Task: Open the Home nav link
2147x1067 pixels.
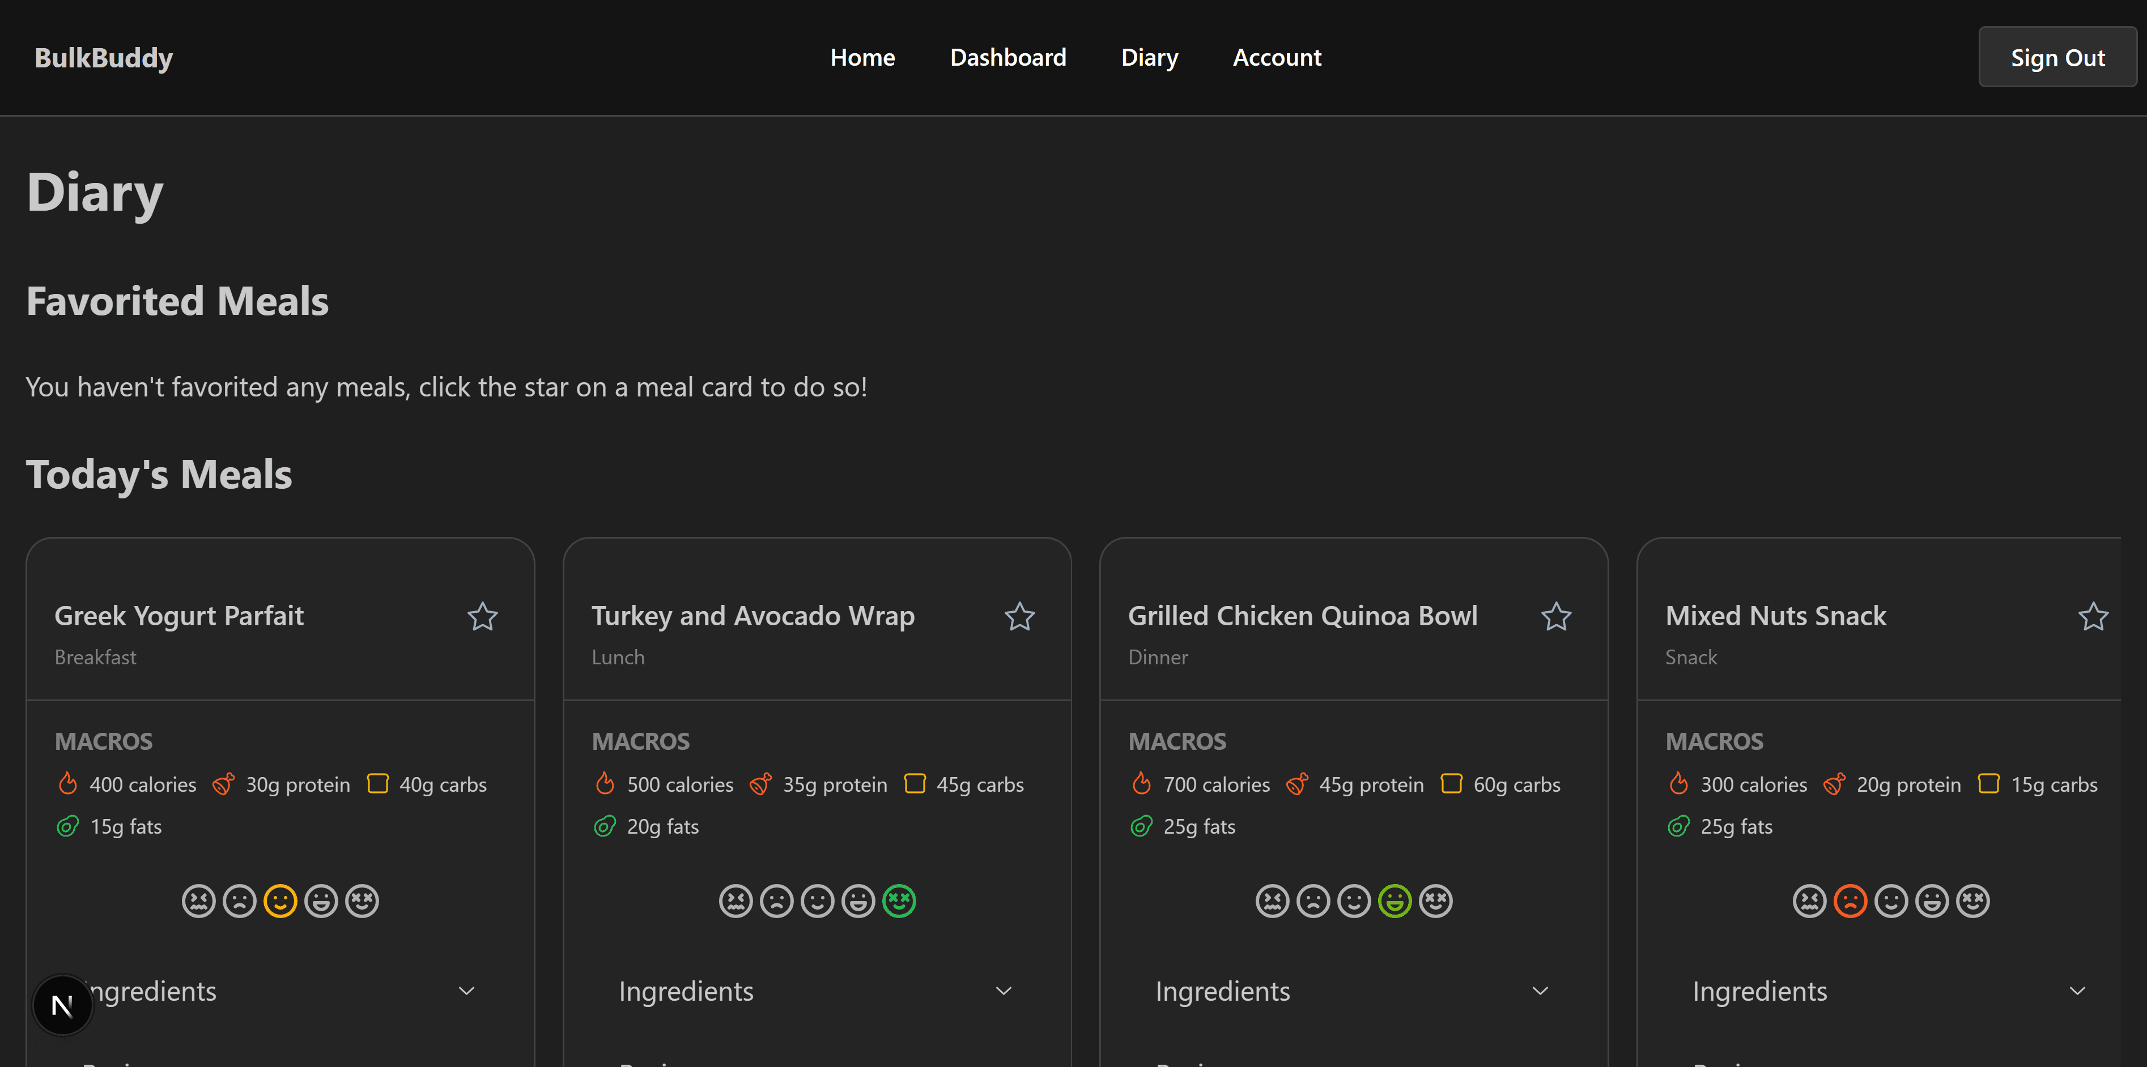Action: pos(862,57)
